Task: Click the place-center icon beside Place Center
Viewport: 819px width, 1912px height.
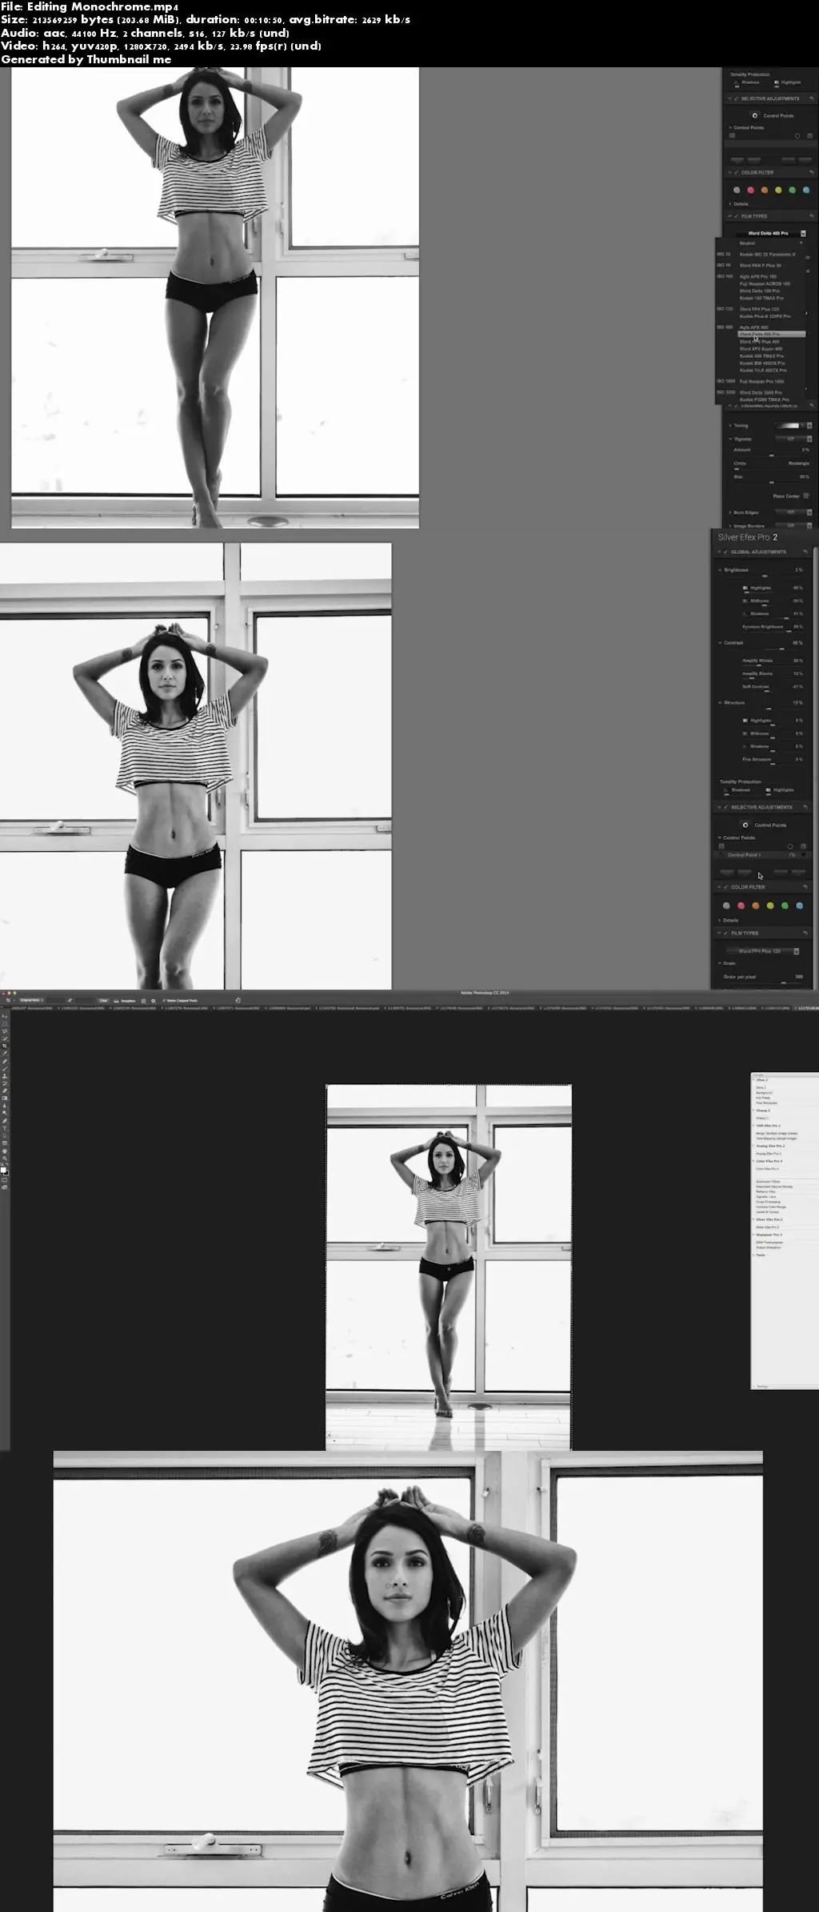Action: 806,496
